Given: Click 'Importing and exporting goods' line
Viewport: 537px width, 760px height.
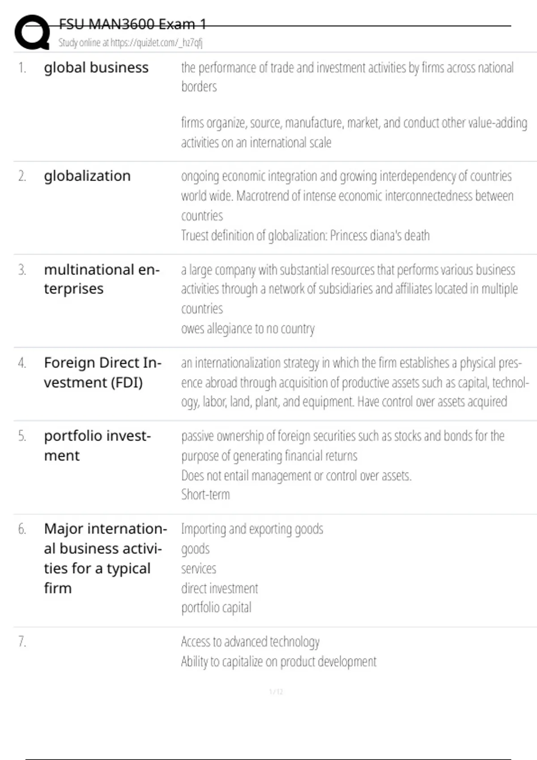Looking at the screenshot, I should tap(252, 529).
